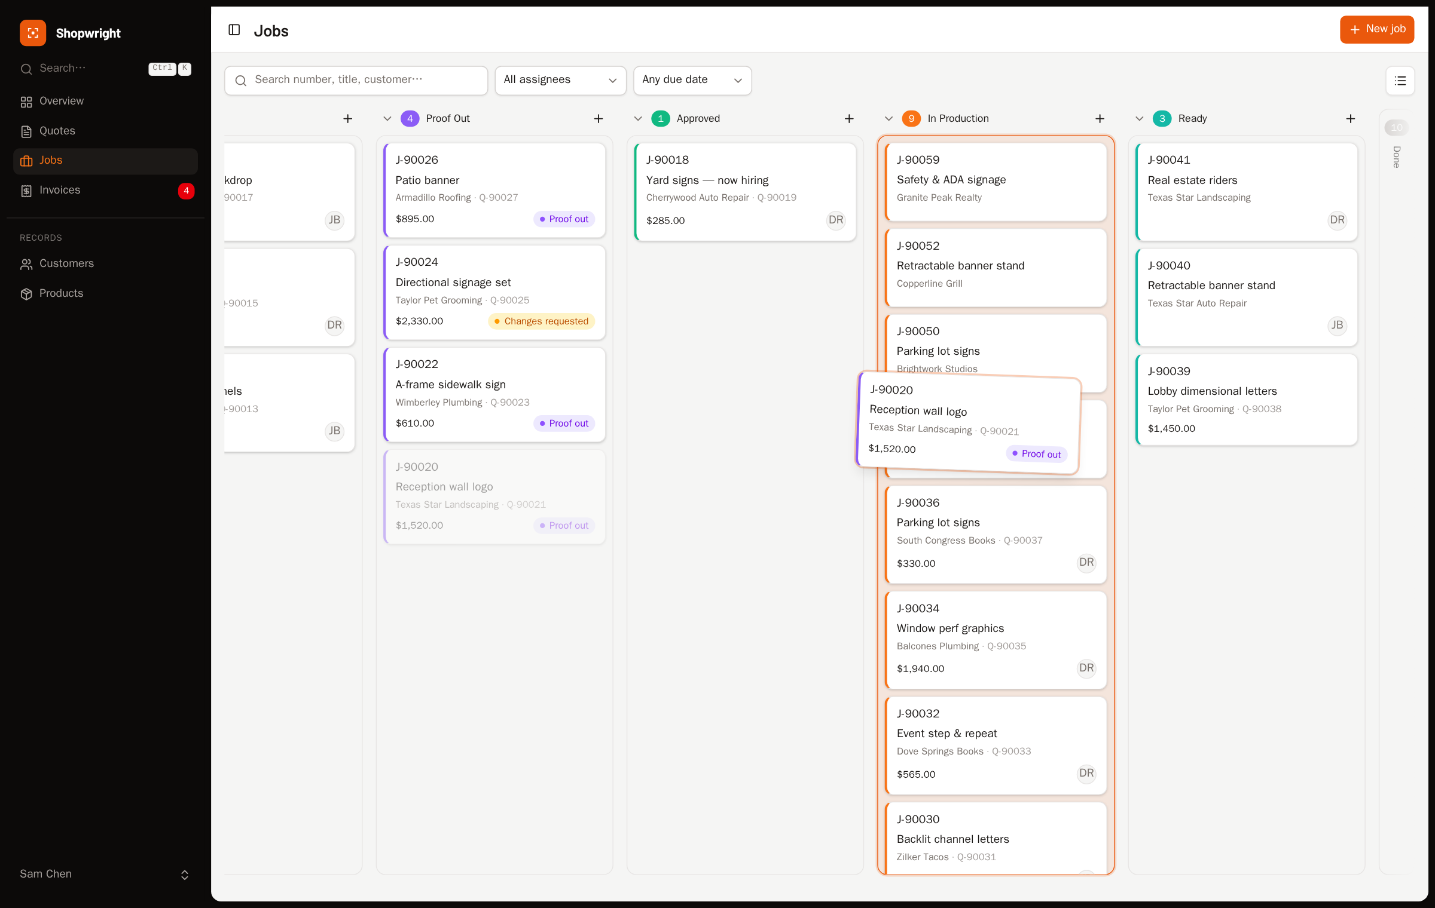Open job J-90059 Safety & ADA signage card
The image size is (1435, 908).
[x=996, y=182]
